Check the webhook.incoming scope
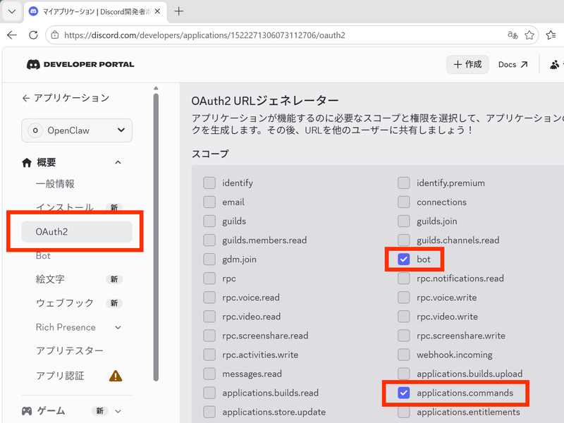564x423 pixels. click(403, 355)
